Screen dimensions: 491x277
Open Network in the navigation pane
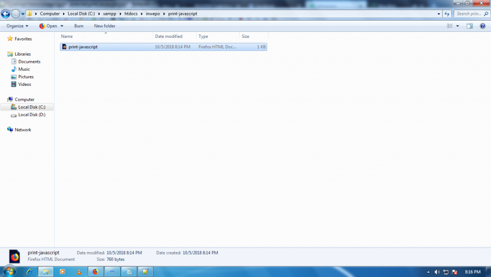(x=23, y=130)
